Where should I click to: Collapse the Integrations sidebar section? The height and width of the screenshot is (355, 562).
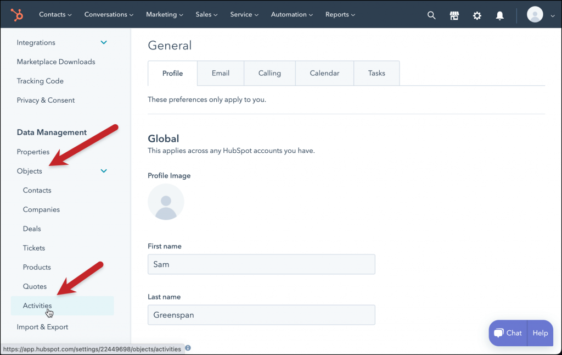point(104,42)
